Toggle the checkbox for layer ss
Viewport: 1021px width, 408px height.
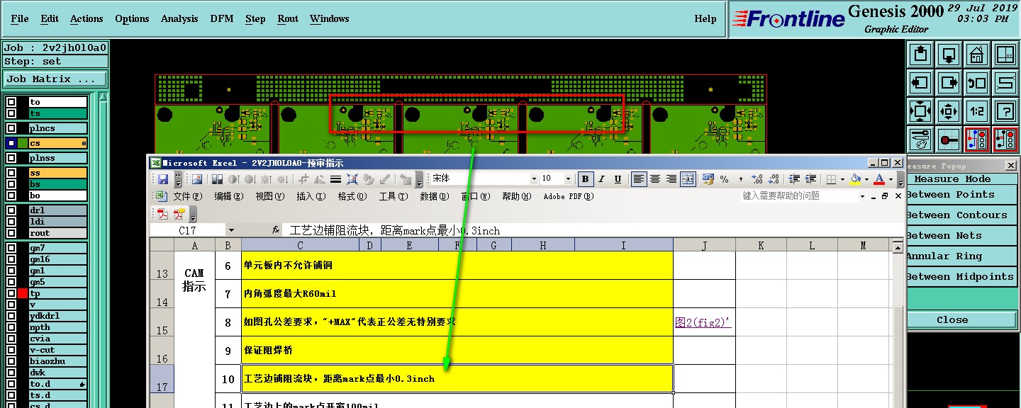tap(11, 173)
